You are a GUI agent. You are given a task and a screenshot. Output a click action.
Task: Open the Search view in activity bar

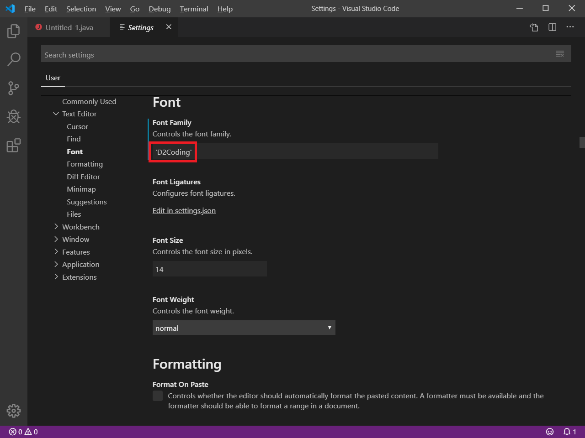tap(14, 59)
